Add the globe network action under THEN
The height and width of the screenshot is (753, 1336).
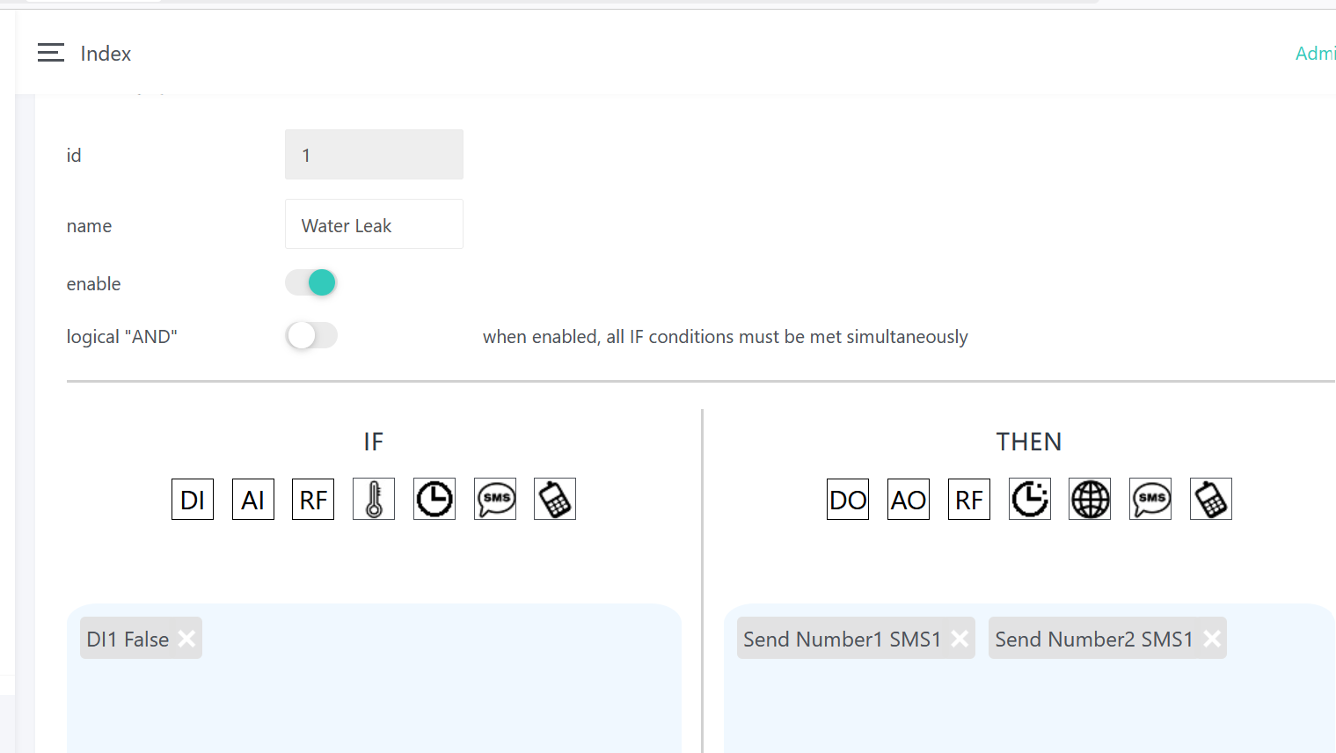coord(1090,500)
